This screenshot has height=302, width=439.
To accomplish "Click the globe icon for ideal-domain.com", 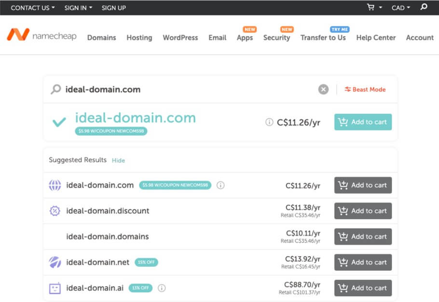I will click(55, 185).
